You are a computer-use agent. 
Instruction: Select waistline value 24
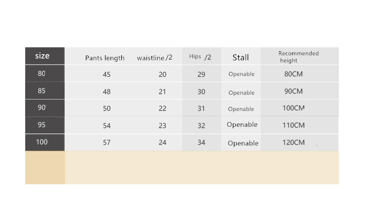(x=162, y=142)
